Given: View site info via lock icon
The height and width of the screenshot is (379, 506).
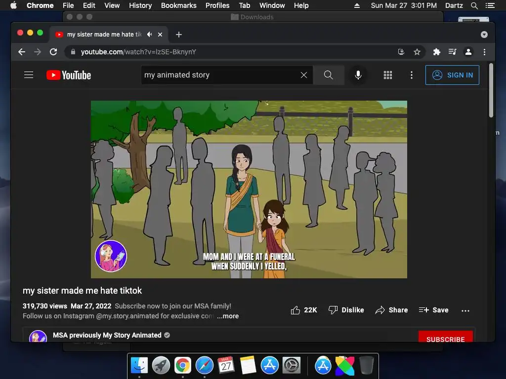Looking at the screenshot, I should pos(73,52).
